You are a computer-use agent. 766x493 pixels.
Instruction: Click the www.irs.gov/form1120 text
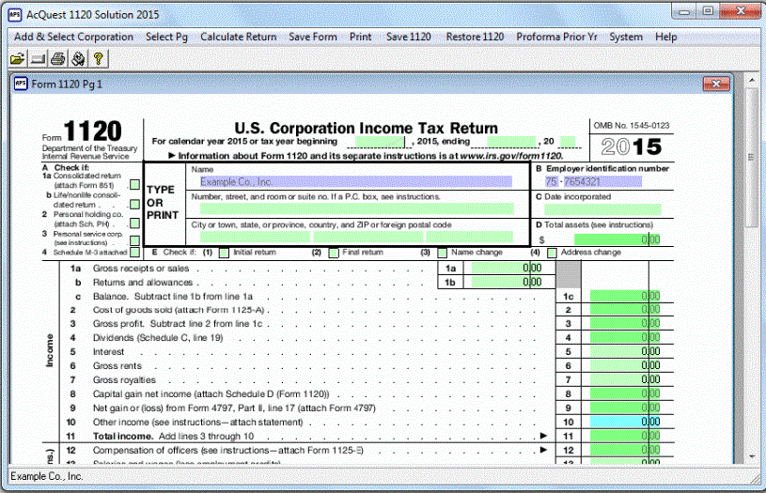[x=511, y=156]
